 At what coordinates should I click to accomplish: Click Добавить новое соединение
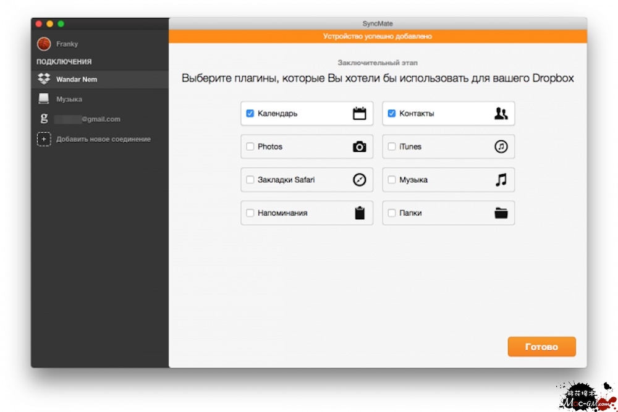coord(103,140)
